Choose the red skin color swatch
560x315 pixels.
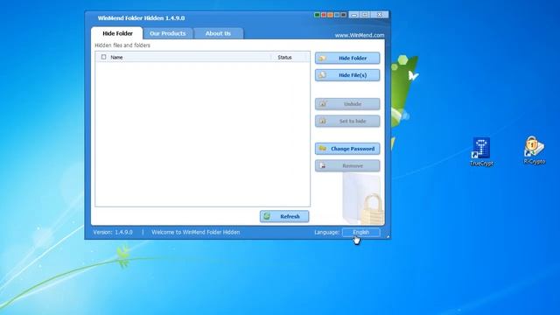pyautogui.click(x=324, y=15)
